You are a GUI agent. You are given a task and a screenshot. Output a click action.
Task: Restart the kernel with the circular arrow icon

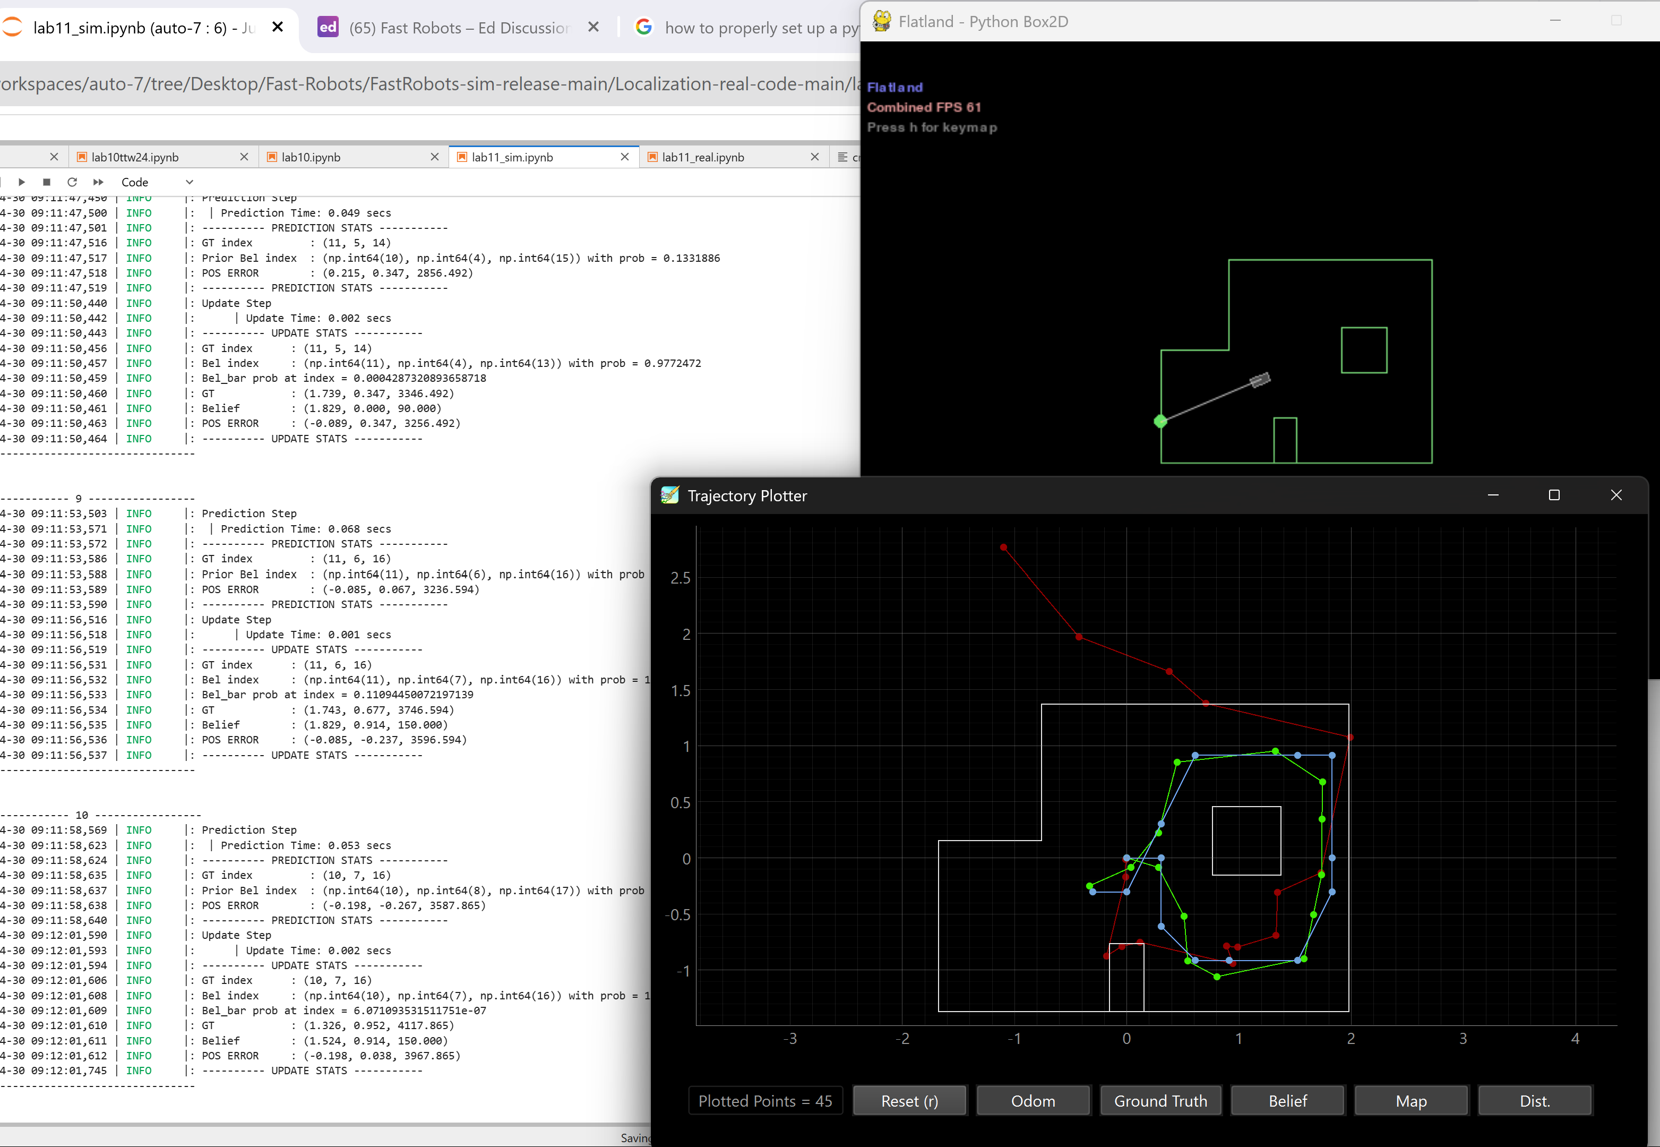click(72, 182)
